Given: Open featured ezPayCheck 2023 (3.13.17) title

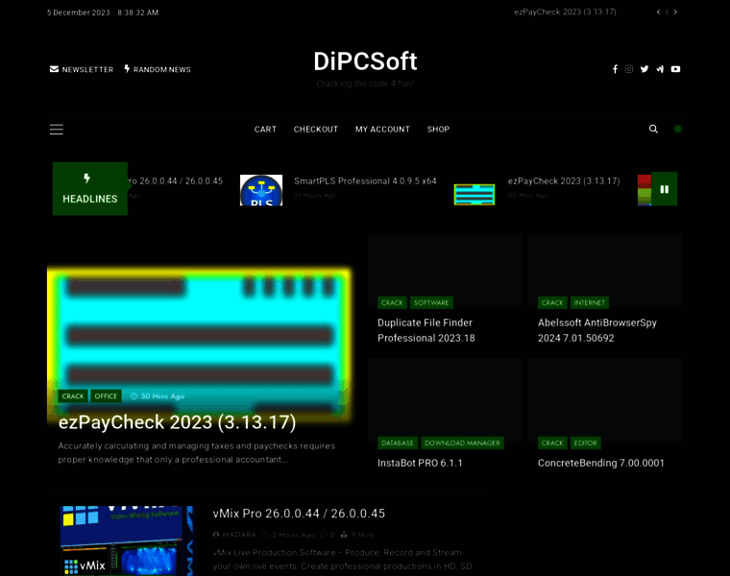Looking at the screenshot, I should coord(178,422).
